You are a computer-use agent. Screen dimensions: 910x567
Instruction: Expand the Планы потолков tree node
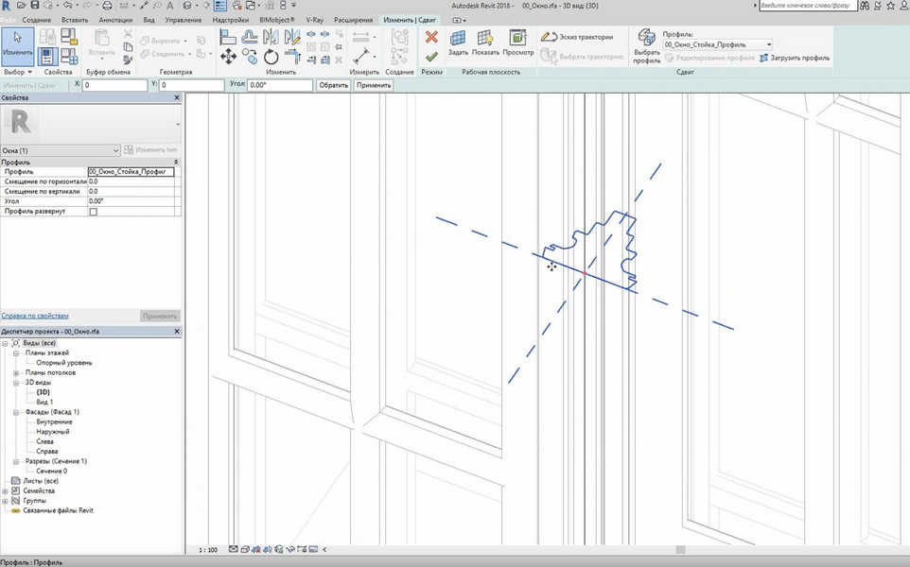(16, 372)
